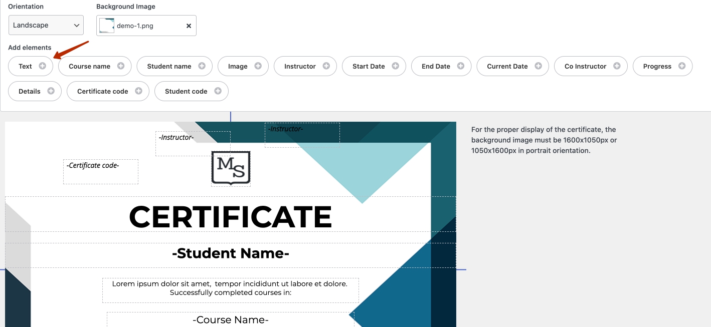
Task: Click demo-1.png background thumbnail
Action: 106,26
